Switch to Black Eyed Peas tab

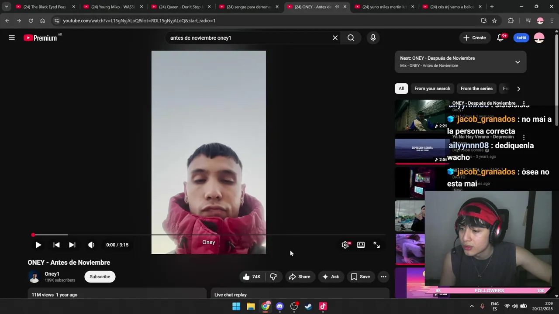45,7
